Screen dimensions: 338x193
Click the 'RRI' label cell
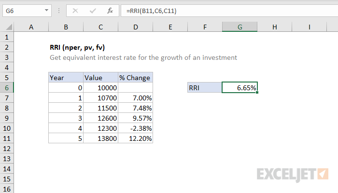click(205, 88)
